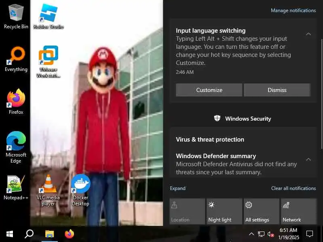Open the Notepad++ desktop shortcut
Image resolution: width=323 pixels, height=242 pixels.
[x=16, y=188]
